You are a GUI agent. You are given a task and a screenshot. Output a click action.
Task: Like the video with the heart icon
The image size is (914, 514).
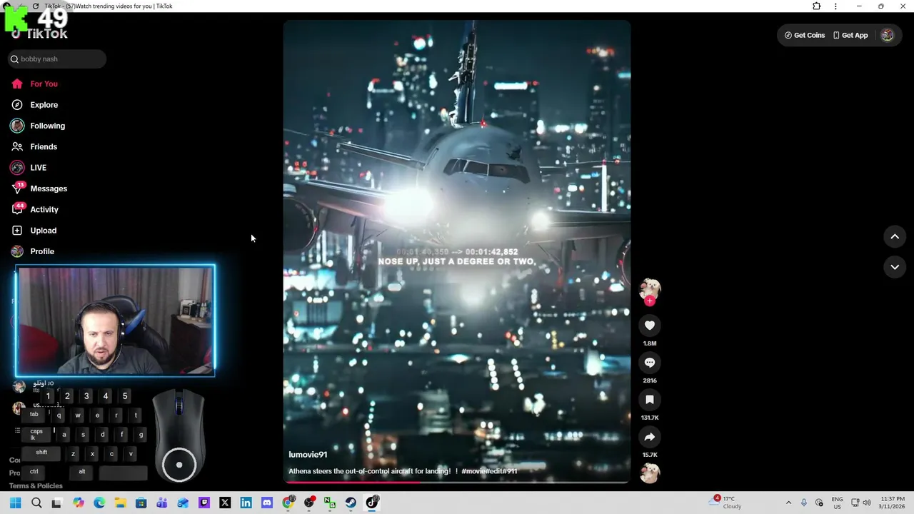pos(650,326)
